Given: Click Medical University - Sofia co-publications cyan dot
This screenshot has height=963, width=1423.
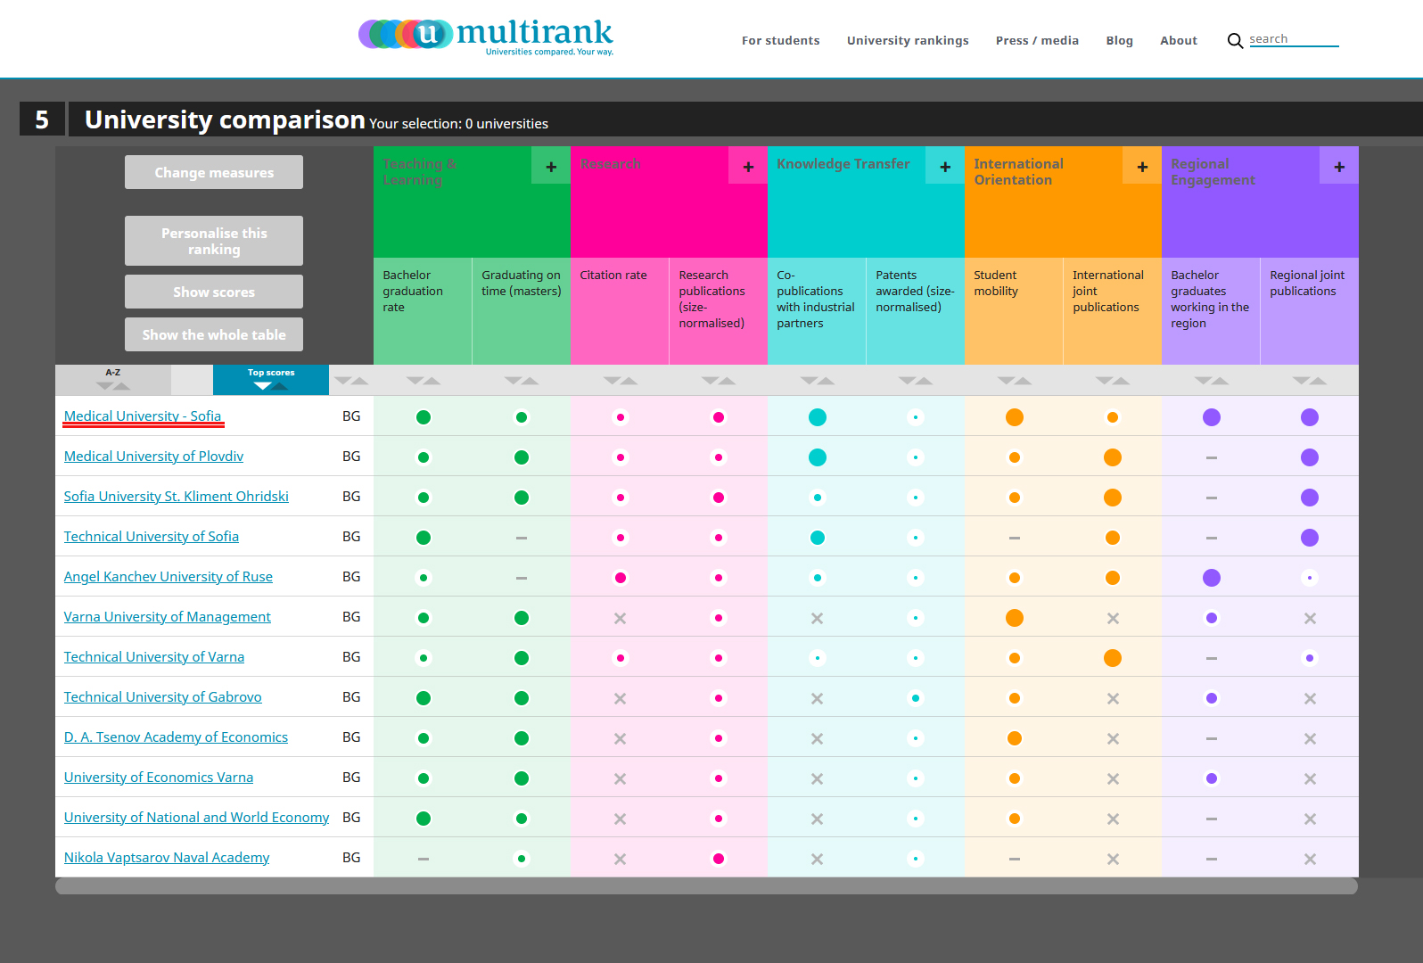Looking at the screenshot, I should tap(818, 417).
